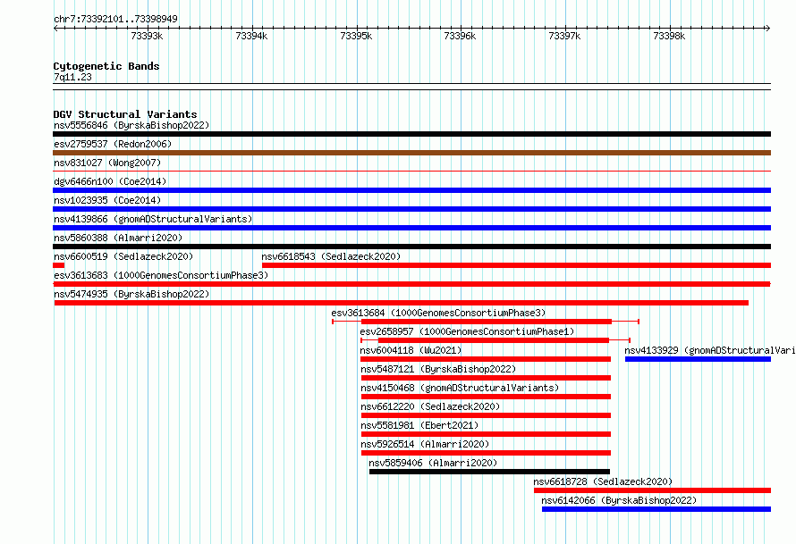Click the red bar under nsv6618543

pos(516,265)
